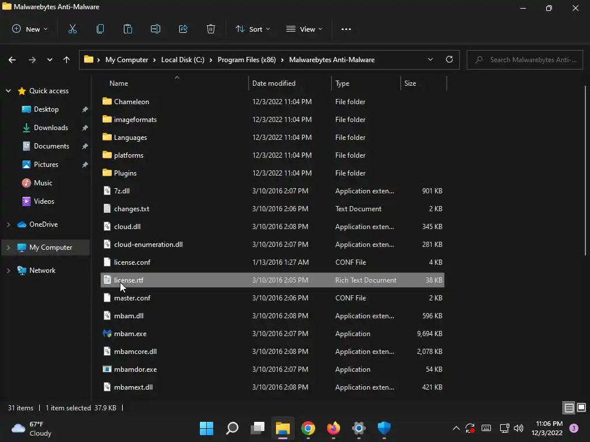Show hidden system tray icons
This screenshot has height=442, width=590.
[x=456, y=428]
